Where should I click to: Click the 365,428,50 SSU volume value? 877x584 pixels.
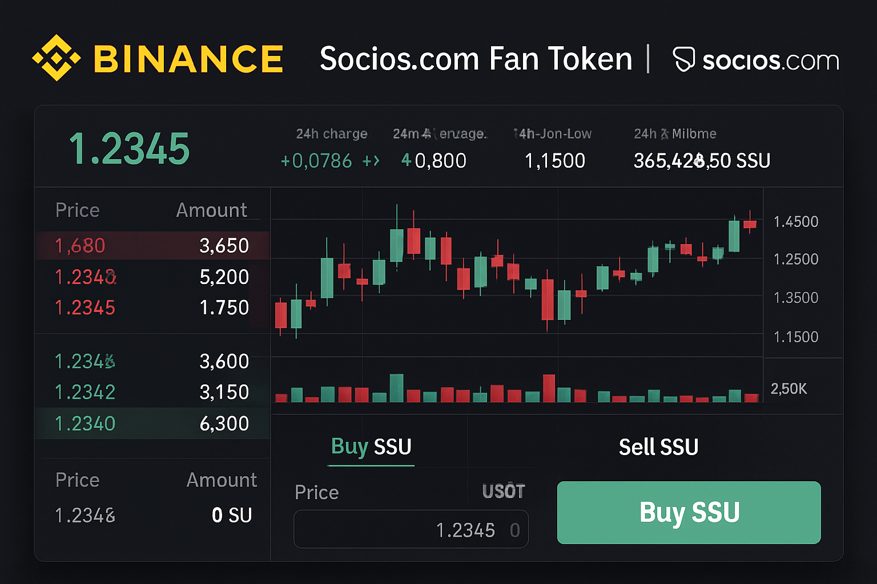point(702,161)
